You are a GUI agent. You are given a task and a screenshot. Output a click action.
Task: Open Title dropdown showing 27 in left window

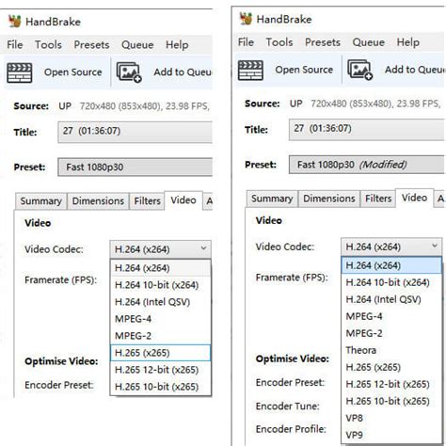click(x=135, y=132)
